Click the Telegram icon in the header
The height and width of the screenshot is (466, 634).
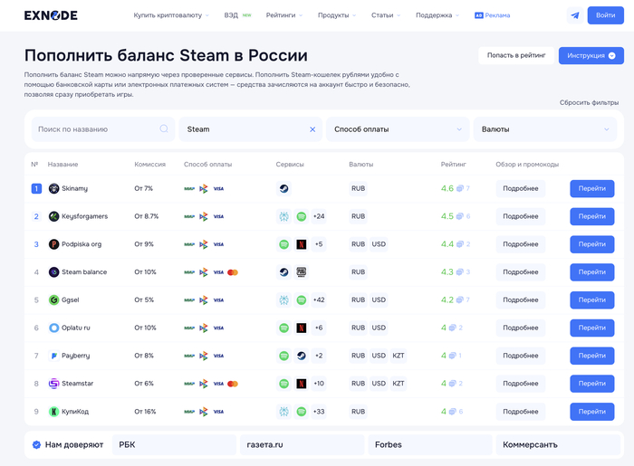click(x=574, y=15)
